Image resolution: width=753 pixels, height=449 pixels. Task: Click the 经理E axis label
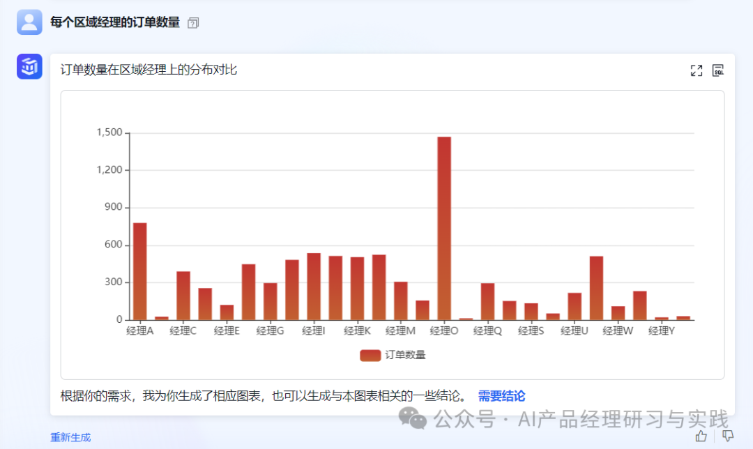[227, 331]
